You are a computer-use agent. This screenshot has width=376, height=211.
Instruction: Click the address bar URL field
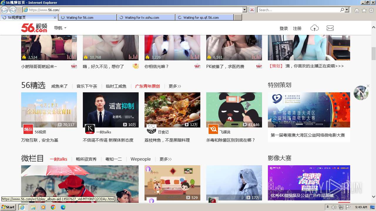click(x=135, y=10)
